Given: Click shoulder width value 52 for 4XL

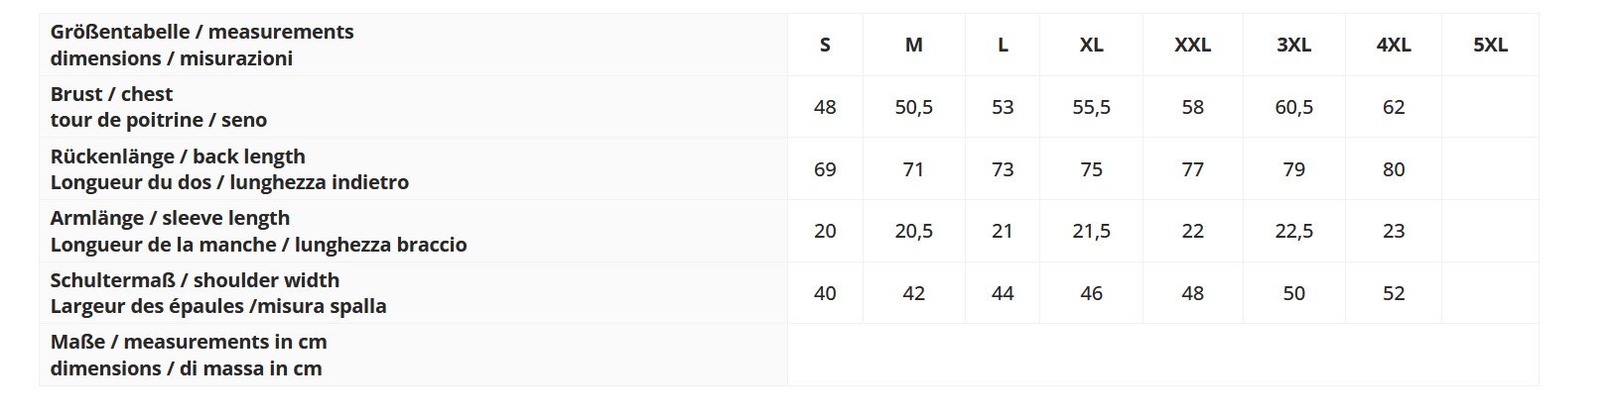Looking at the screenshot, I should [1394, 293].
